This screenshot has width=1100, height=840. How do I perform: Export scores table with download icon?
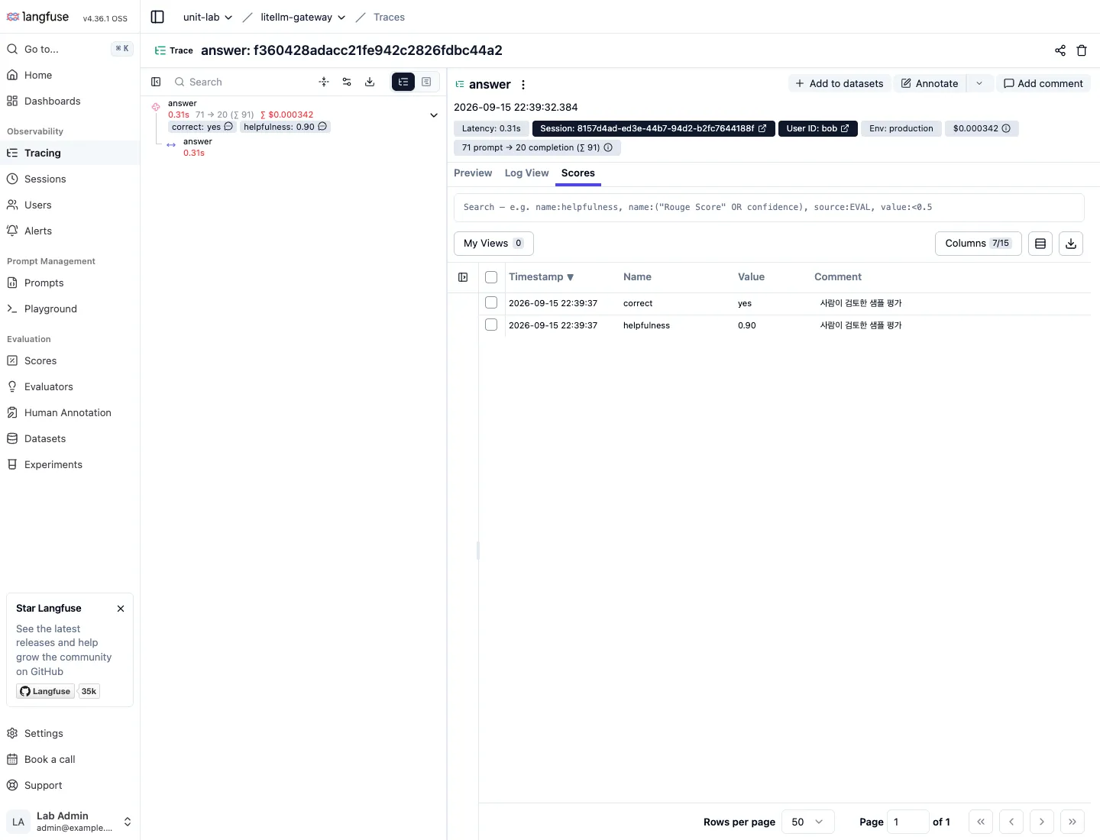coord(1071,244)
